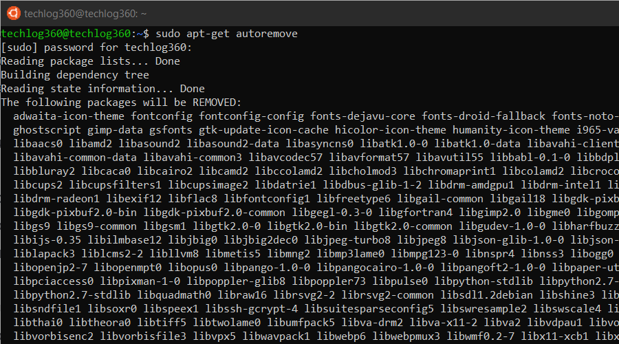This screenshot has width=619, height=344.
Task: Click the package name 'libpoppler-glib8'
Action: 236,281
